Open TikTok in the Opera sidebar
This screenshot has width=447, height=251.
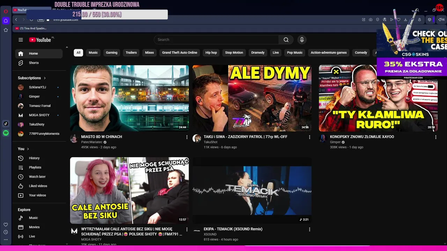tap(6, 123)
